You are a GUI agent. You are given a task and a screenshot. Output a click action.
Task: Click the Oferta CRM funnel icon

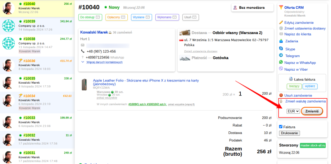(x=281, y=7)
